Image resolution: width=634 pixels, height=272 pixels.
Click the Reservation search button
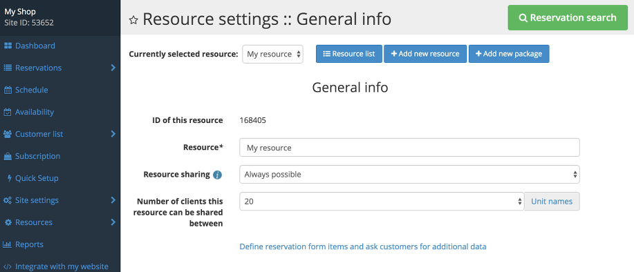click(x=568, y=18)
